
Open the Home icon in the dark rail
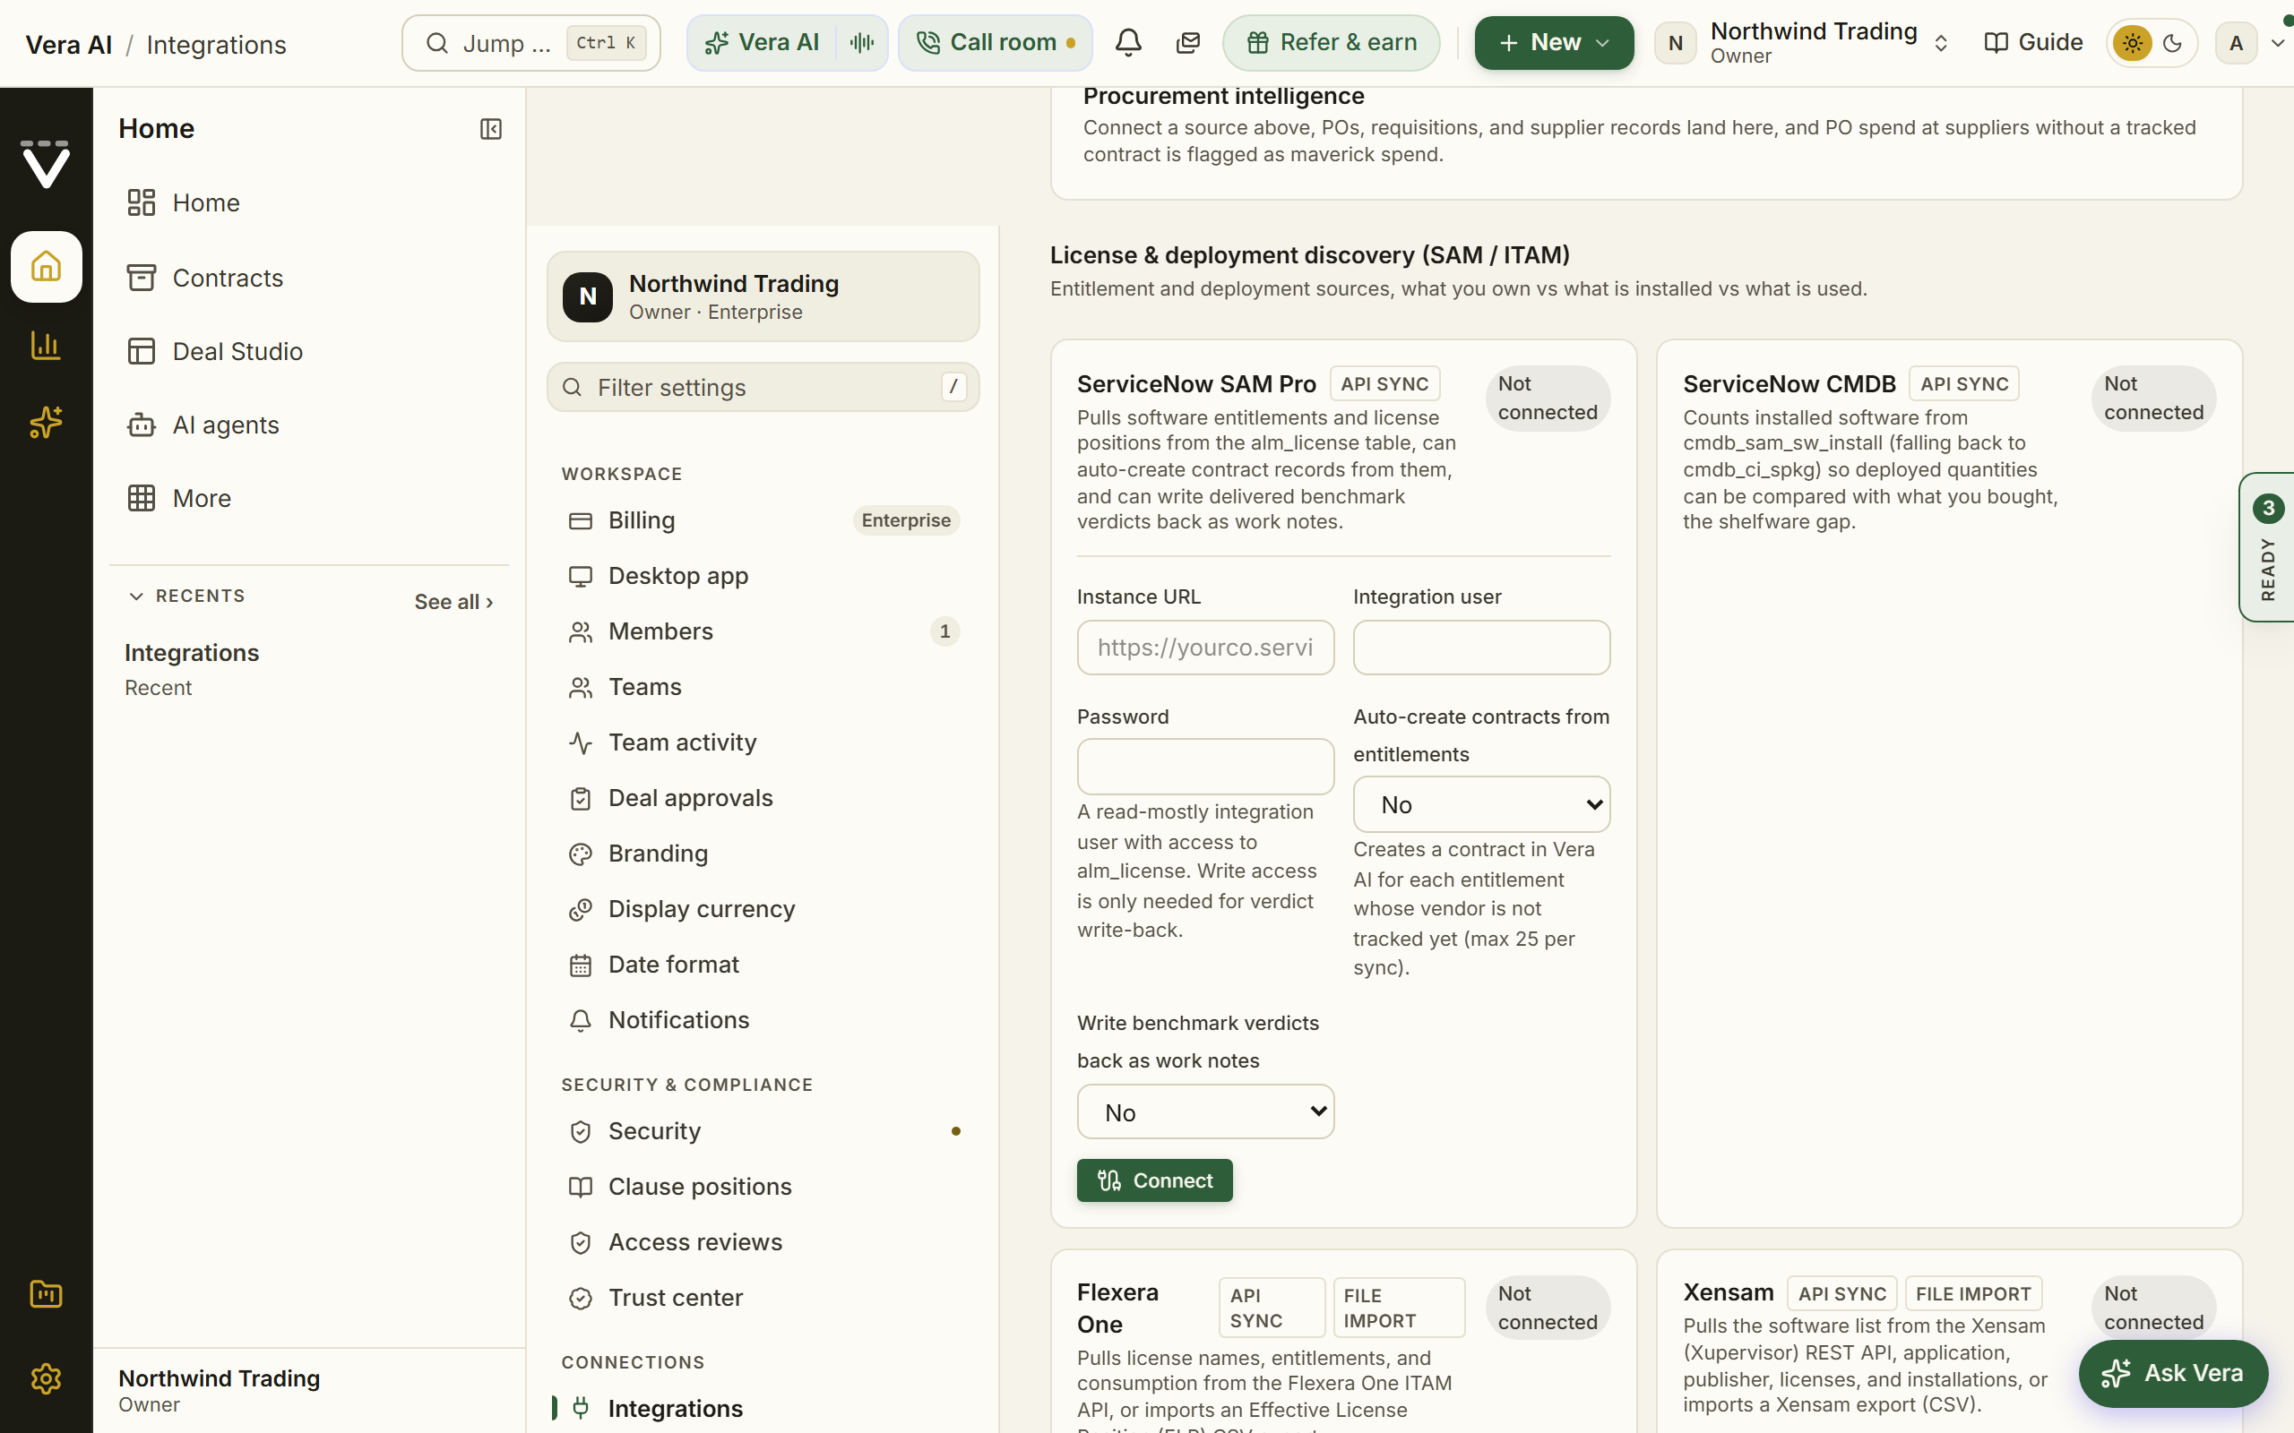(x=46, y=266)
